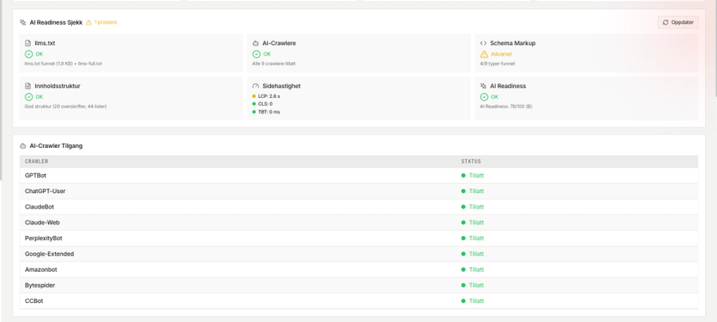Click 'AI Readiness: 78/100 (B)' score text
This screenshot has height=322, width=717.
[506, 107]
